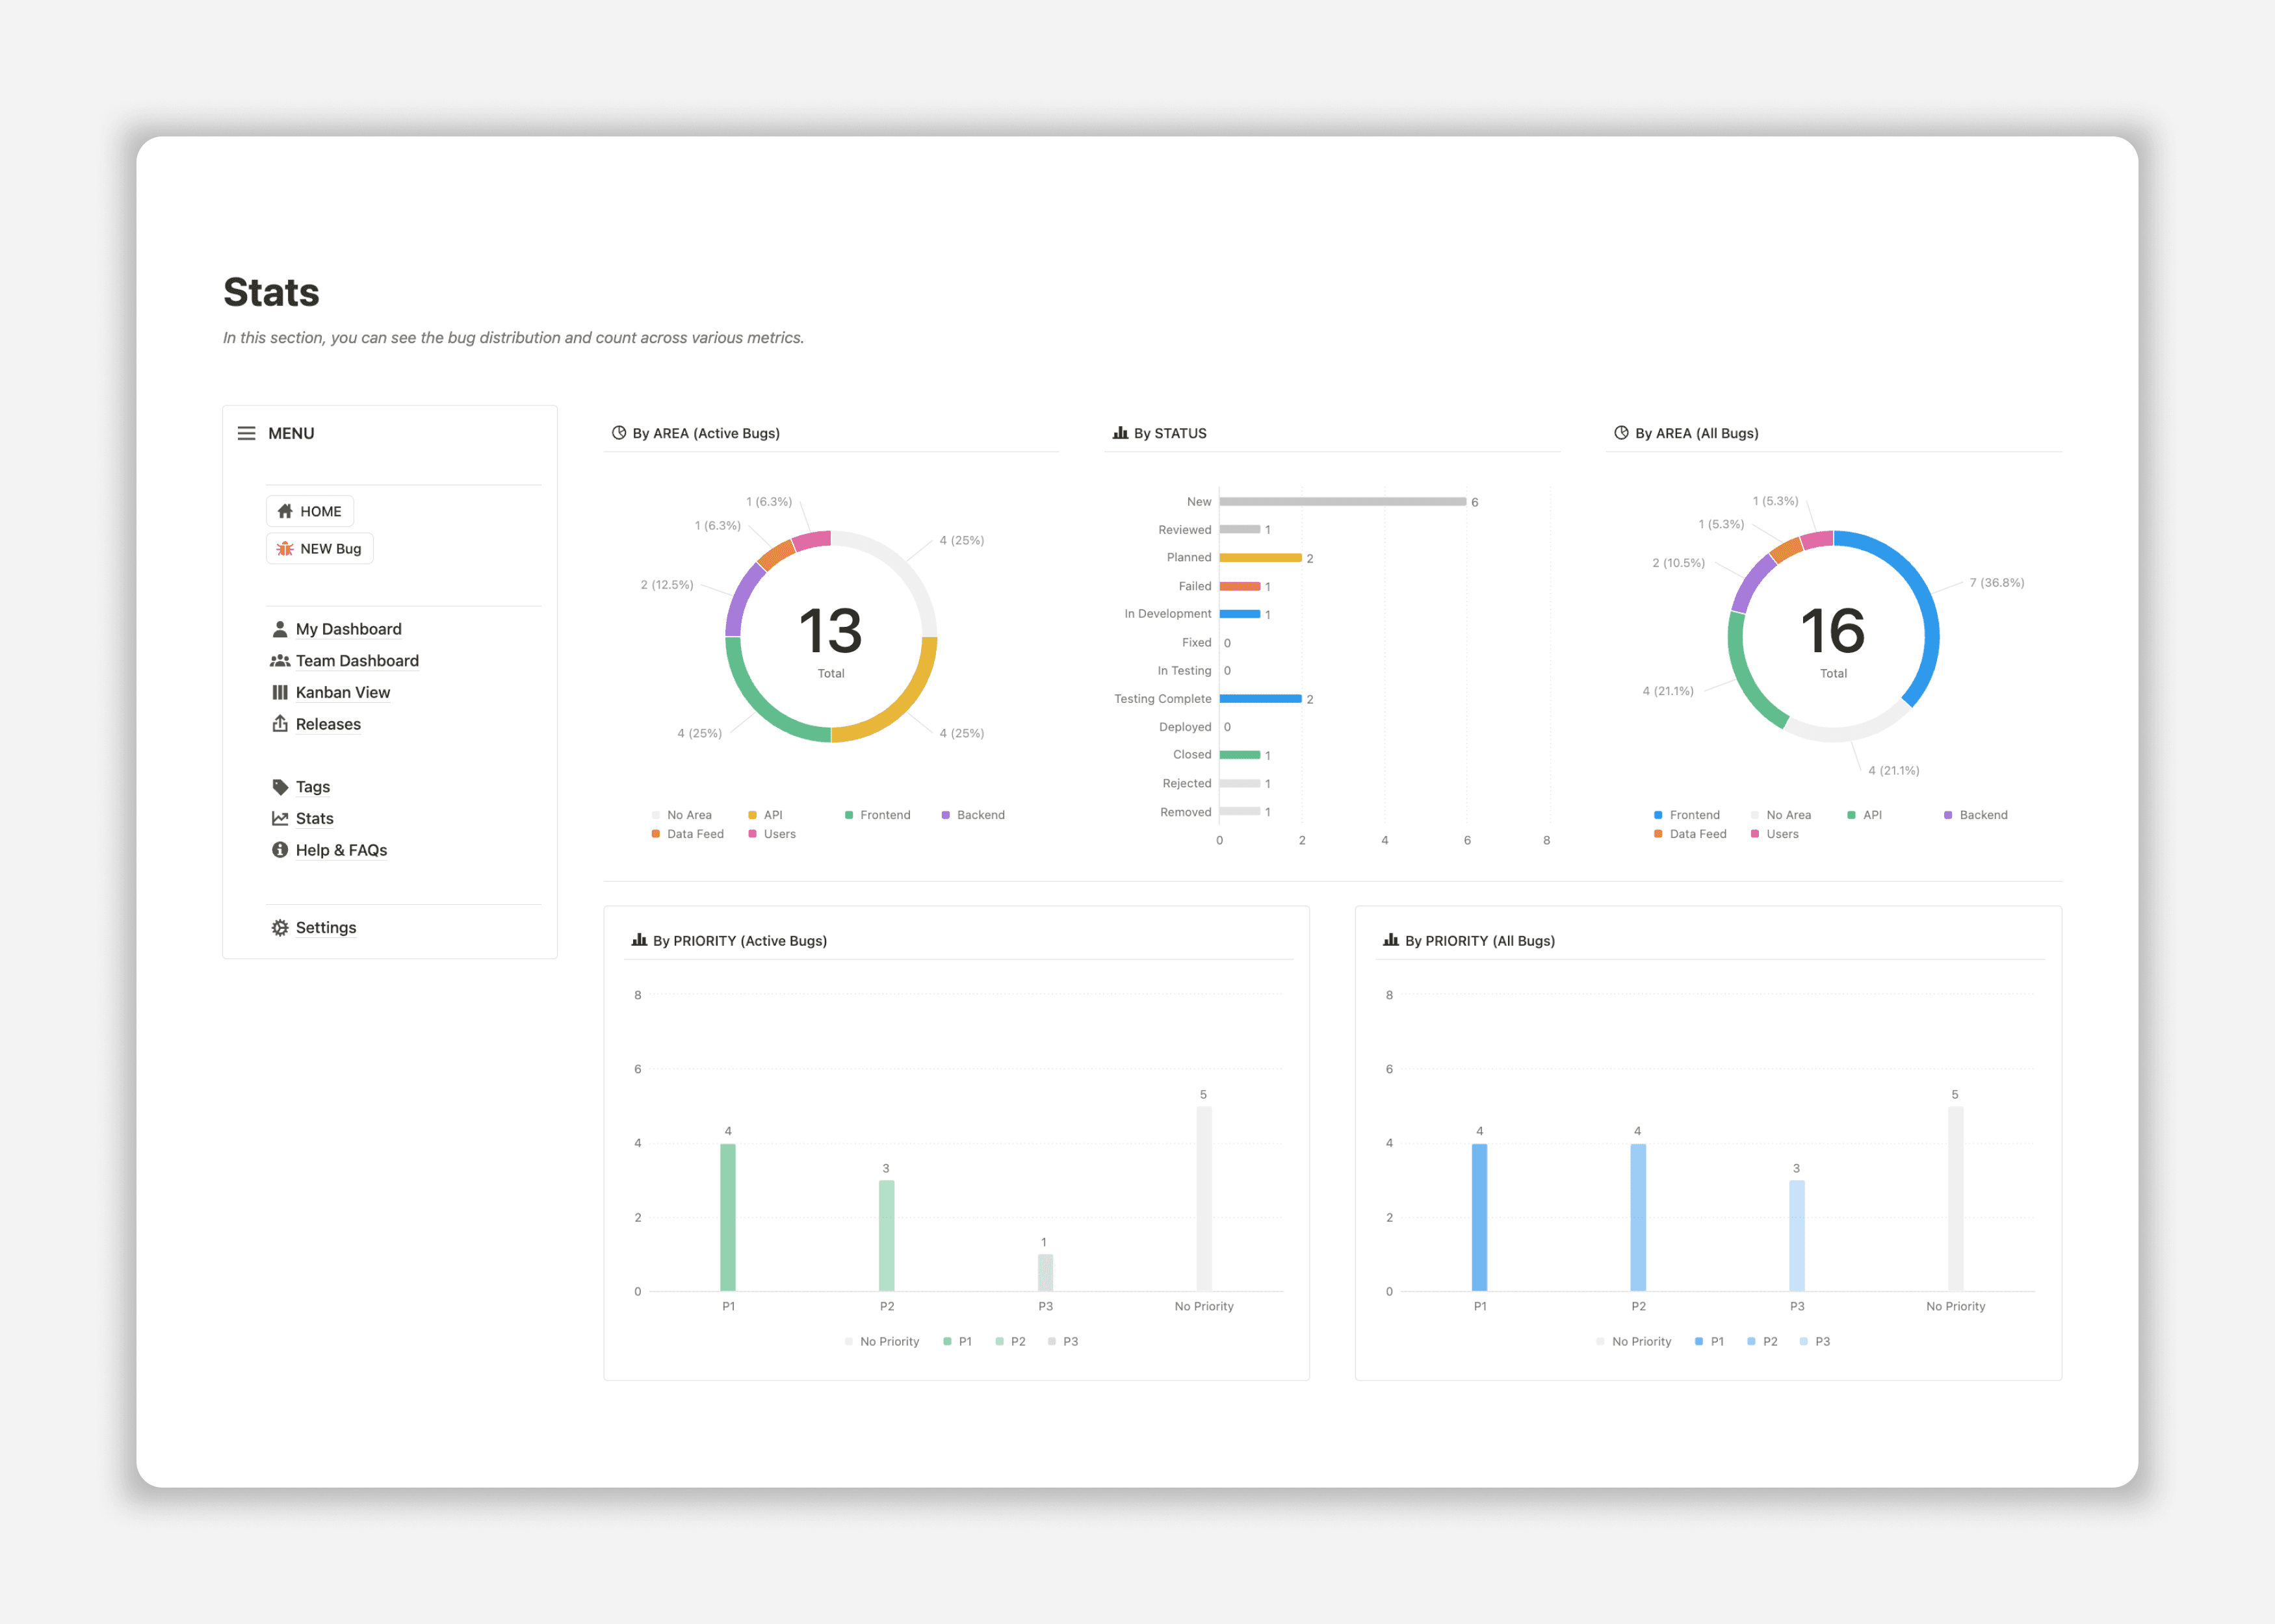Click the NEW Bug button

point(319,548)
